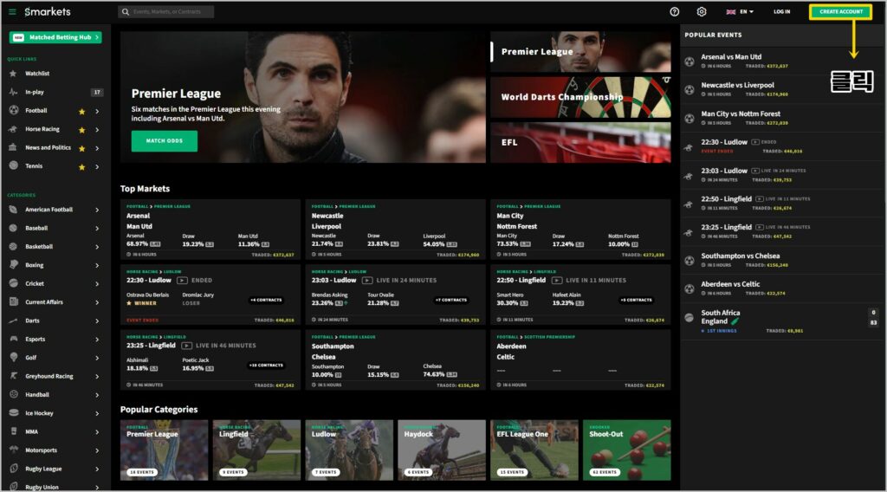Click the Esports controller icon

click(14, 339)
